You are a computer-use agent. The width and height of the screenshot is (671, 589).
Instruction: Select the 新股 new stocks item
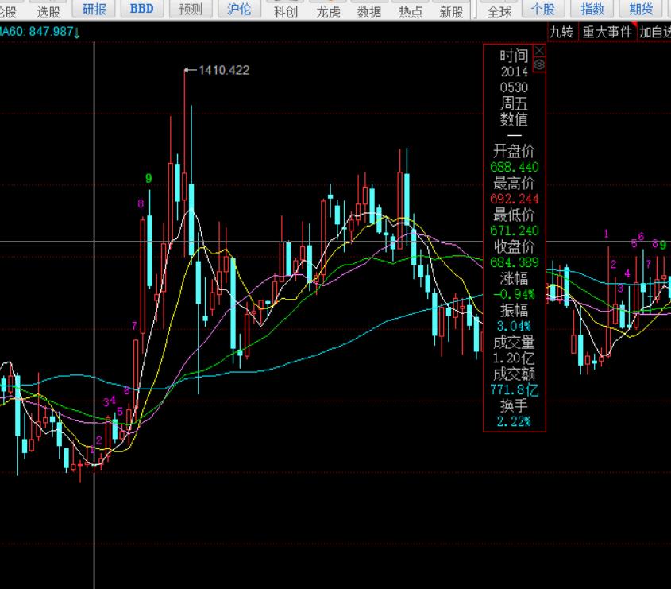point(451,11)
